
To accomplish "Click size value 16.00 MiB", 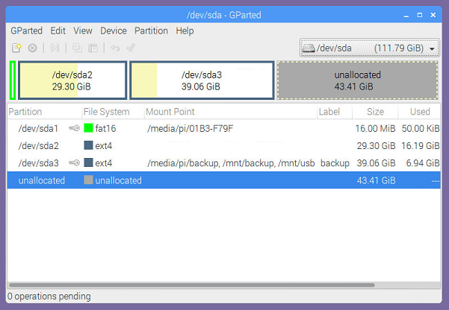I will [x=375, y=129].
